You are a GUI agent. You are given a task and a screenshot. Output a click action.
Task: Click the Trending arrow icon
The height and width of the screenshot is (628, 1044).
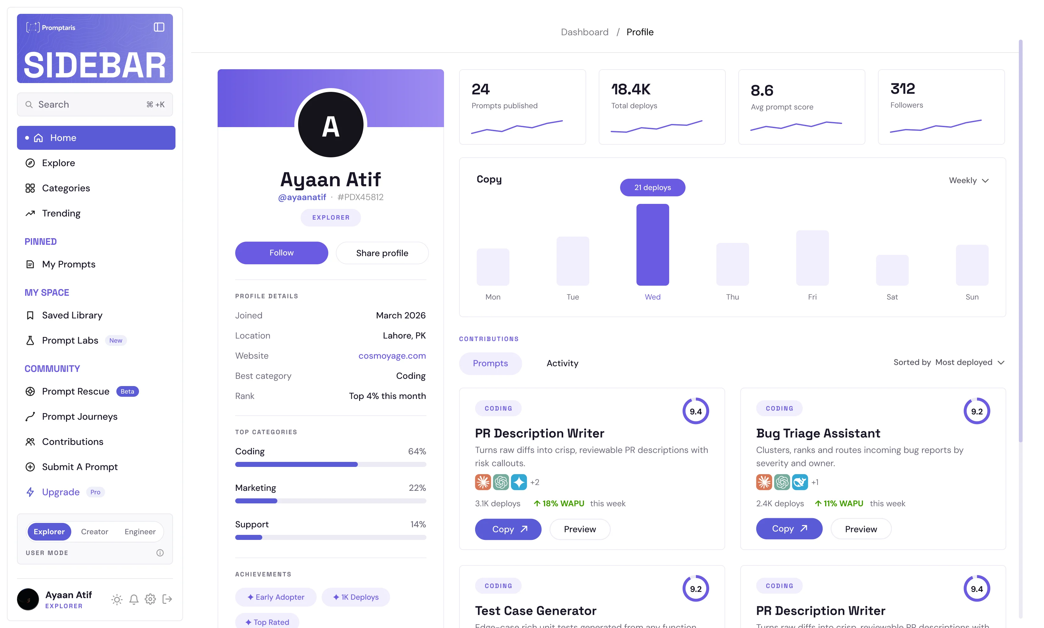[x=30, y=213]
